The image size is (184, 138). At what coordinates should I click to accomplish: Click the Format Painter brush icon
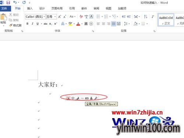[11, 25]
